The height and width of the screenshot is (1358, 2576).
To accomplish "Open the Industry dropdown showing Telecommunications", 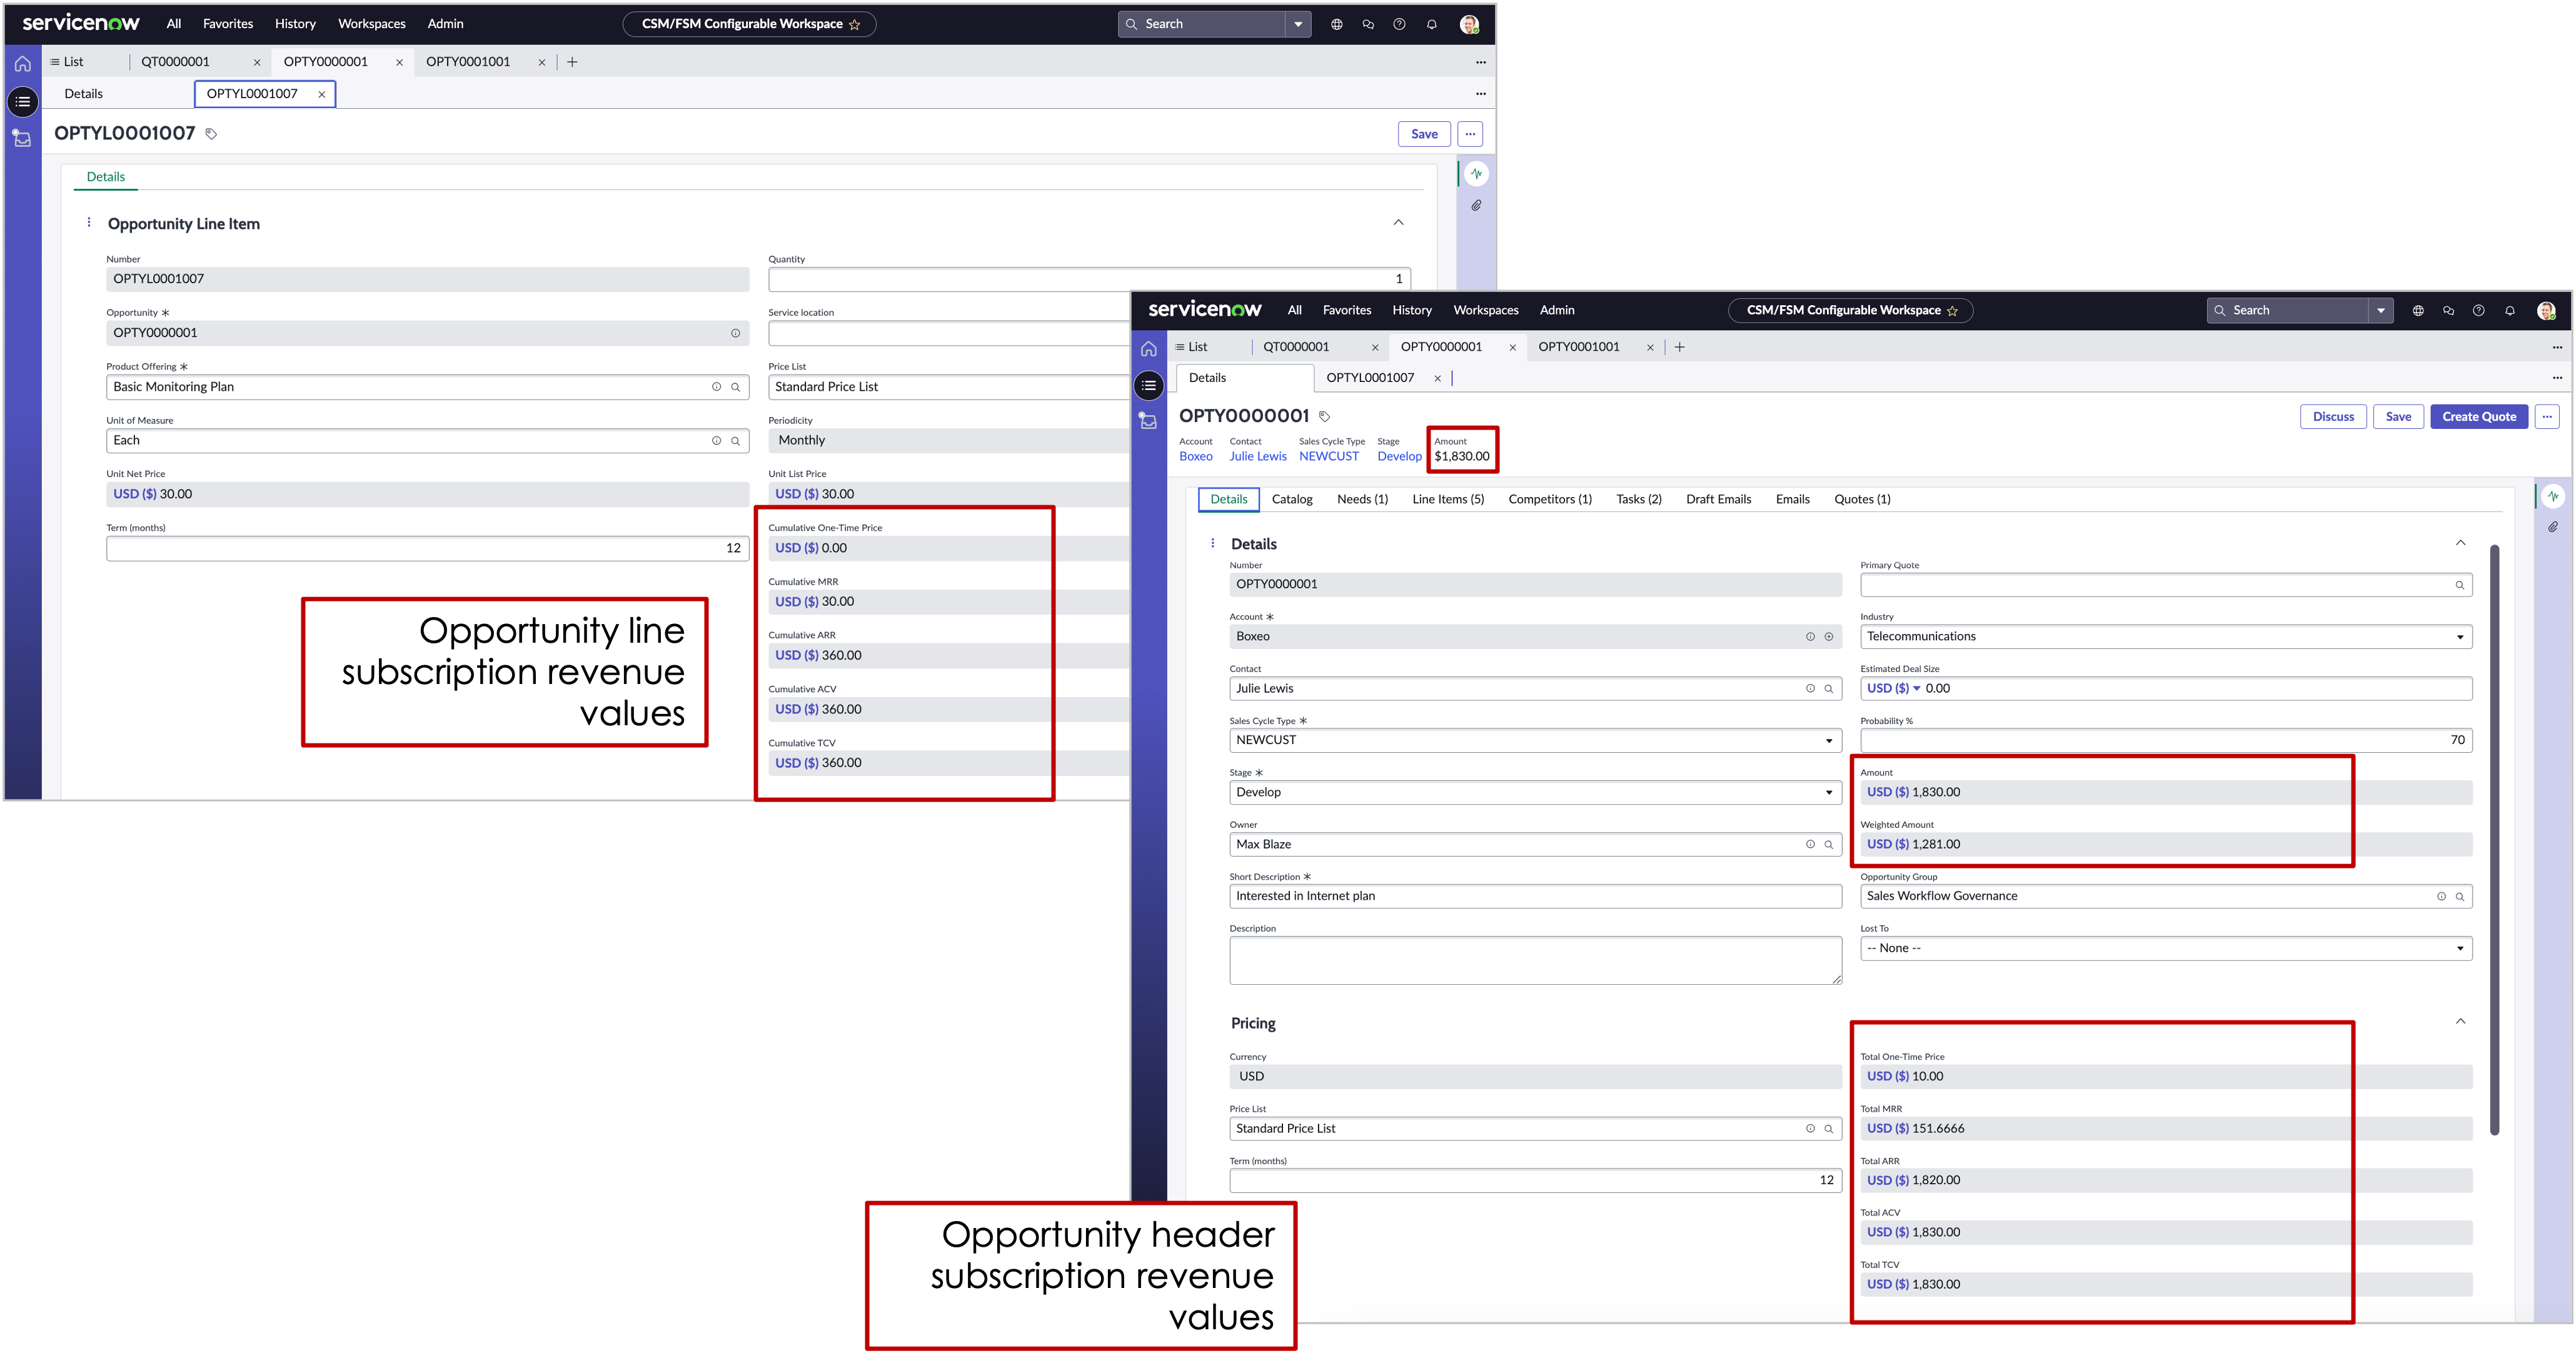I will pyautogui.click(x=2166, y=637).
